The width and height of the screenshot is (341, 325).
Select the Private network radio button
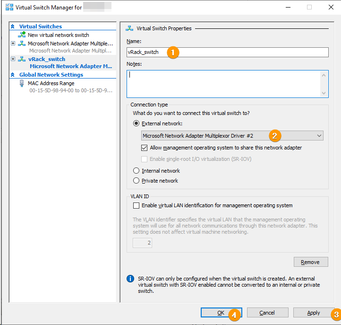pyautogui.click(x=136, y=181)
